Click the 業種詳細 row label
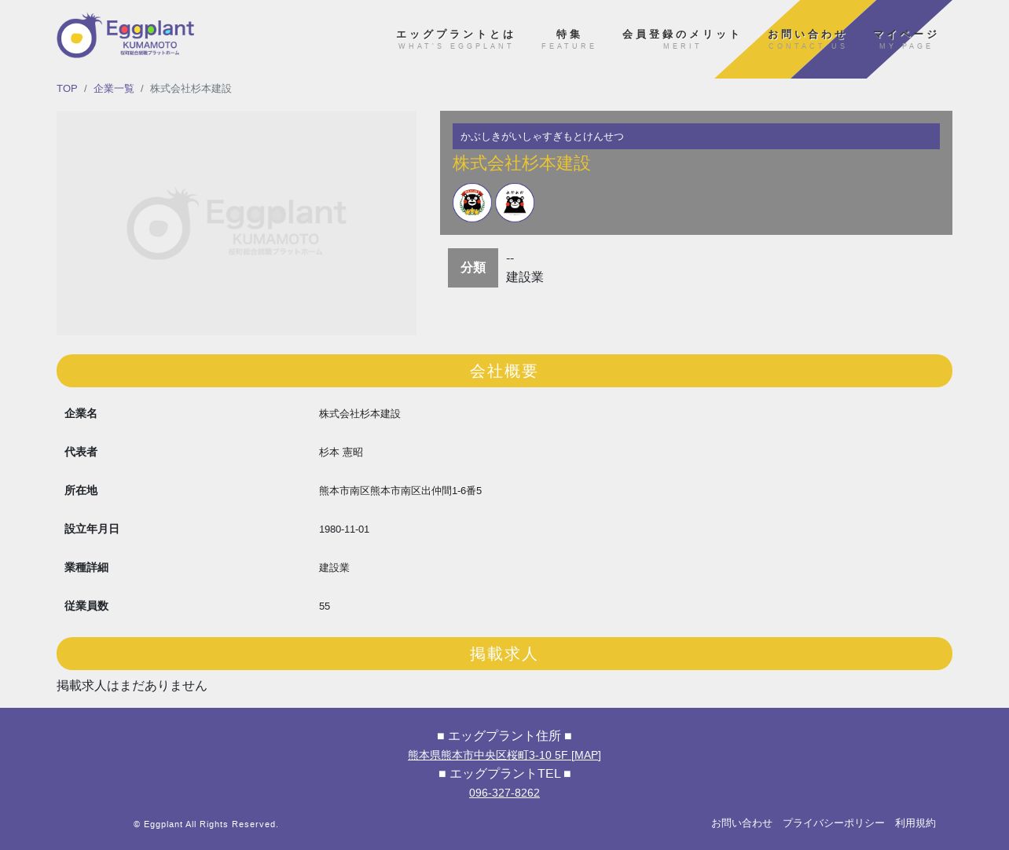1009x850 pixels. pos(86,567)
